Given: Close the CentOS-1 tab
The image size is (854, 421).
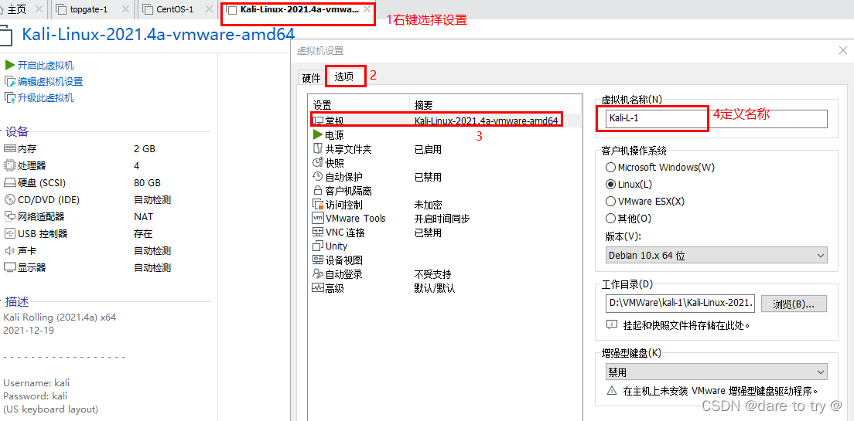Looking at the screenshot, I should coord(210,9).
